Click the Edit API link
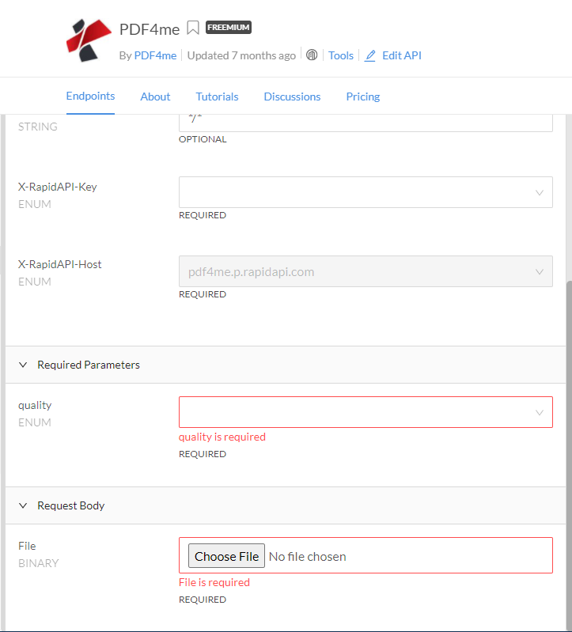This screenshot has width=572, height=632. tap(402, 55)
